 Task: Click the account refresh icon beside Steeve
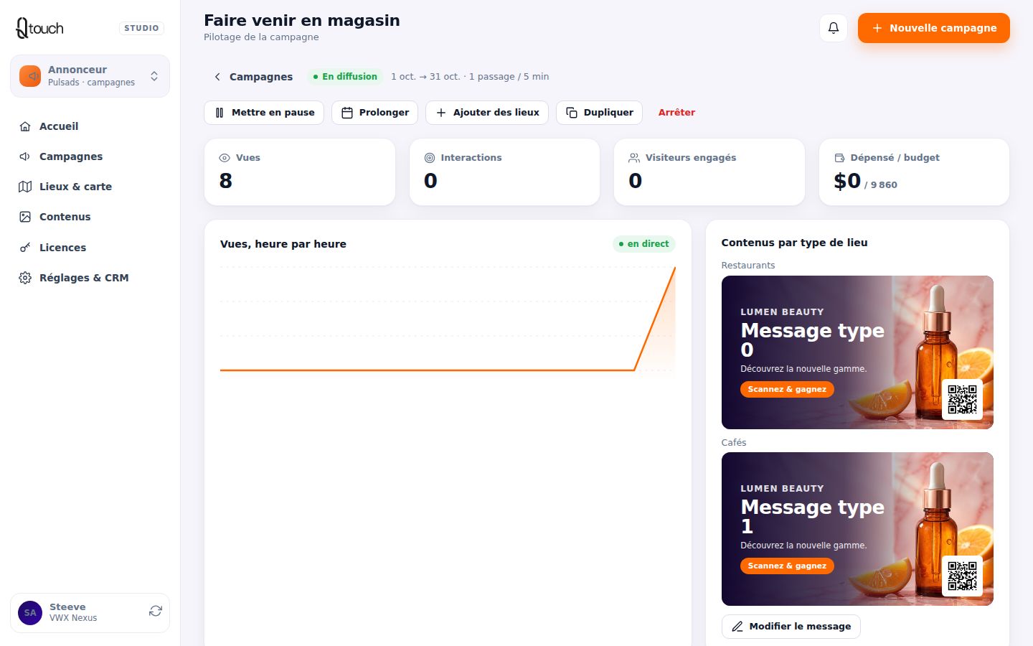[156, 611]
